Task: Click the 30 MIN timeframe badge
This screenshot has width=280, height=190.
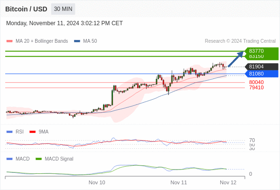Action: pos(63,9)
